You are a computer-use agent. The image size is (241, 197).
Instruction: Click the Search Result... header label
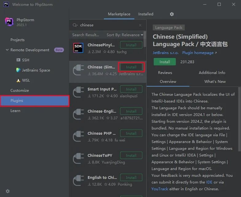(85, 35)
